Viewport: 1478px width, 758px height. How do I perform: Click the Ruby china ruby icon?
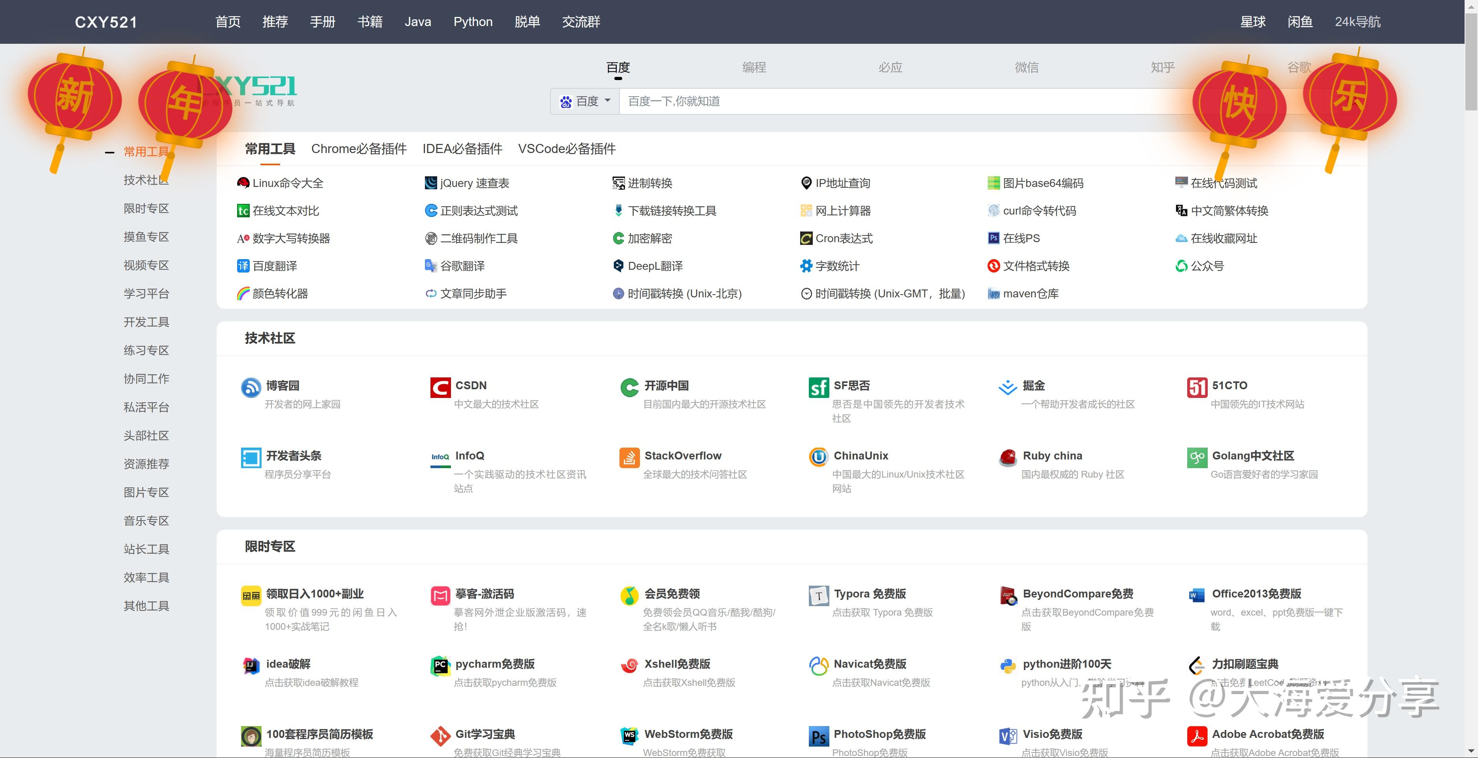pyautogui.click(x=1008, y=457)
